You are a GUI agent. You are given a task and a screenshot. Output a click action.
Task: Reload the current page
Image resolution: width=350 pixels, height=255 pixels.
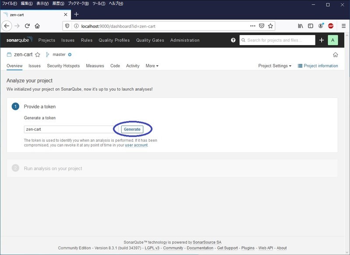[27, 26]
